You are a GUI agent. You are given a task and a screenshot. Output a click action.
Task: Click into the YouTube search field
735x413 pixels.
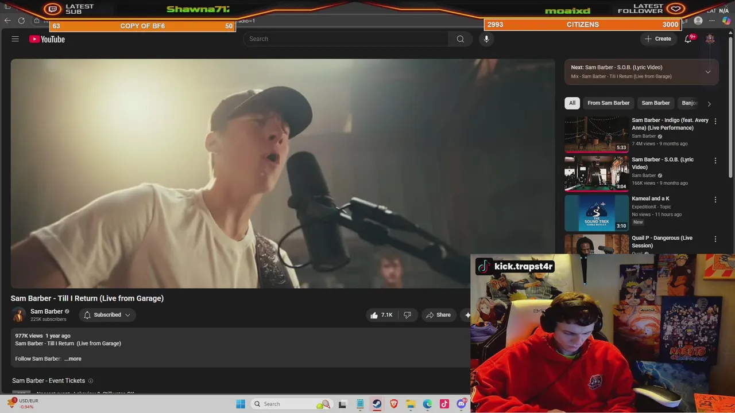[346, 39]
